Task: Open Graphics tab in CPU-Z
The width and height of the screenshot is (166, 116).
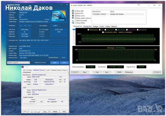Action: pos(54,70)
